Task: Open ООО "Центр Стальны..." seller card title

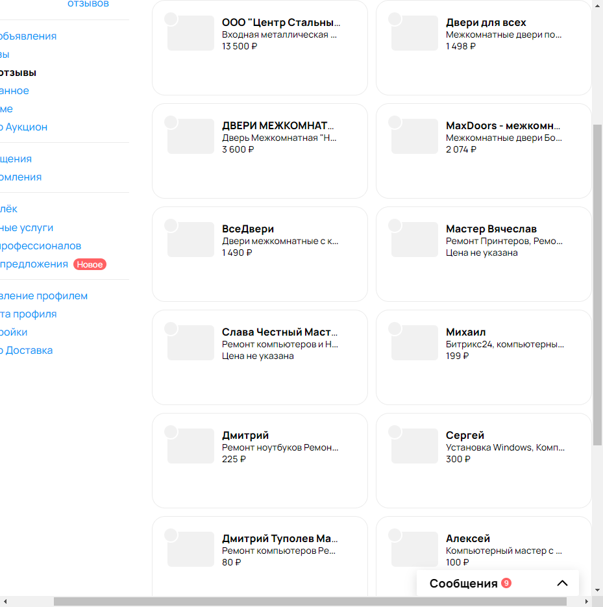Action: [281, 23]
